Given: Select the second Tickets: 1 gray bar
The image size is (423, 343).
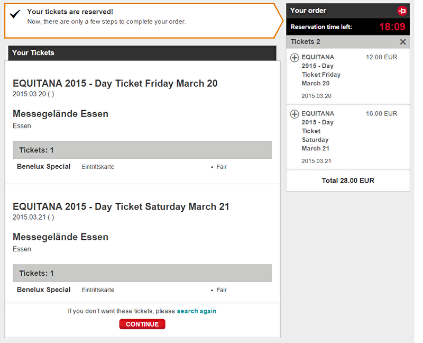Looking at the screenshot, I should pyautogui.click(x=142, y=273).
